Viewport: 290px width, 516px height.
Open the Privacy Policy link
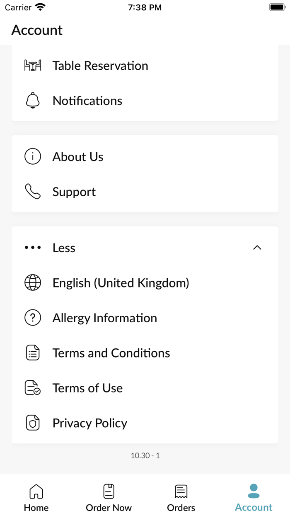coord(145,423)
